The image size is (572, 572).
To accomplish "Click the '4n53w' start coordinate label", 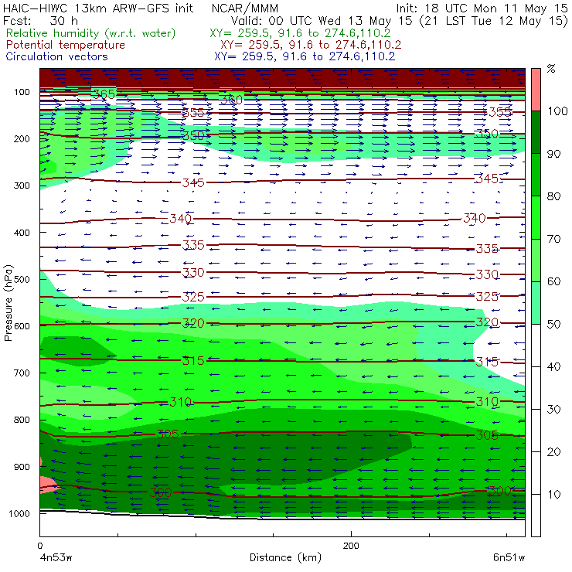I will 56,558.
